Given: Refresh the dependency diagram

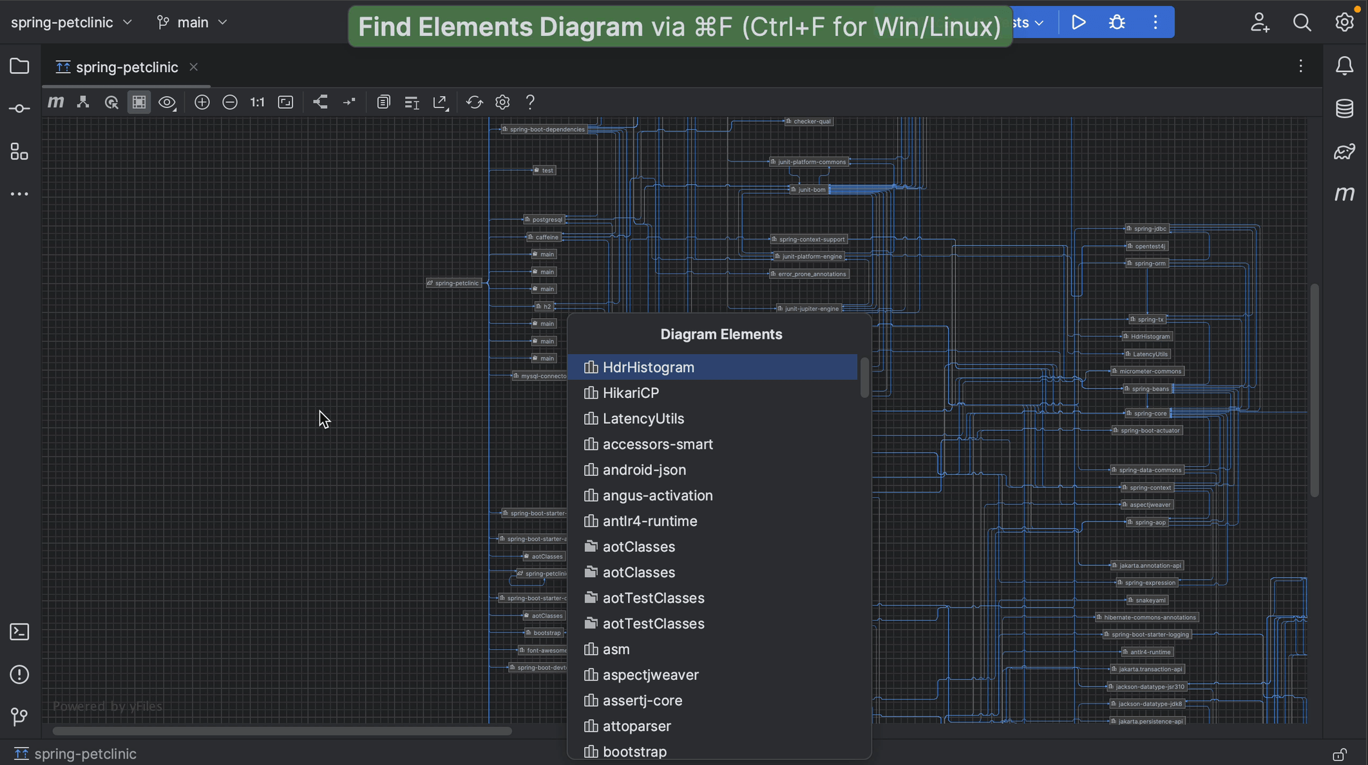Looking at the screenshot, I should (x=475, y=102).
